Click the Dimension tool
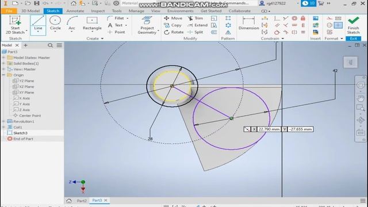The image size is (368, 207). pyautogui.click(x=248, y=23)
